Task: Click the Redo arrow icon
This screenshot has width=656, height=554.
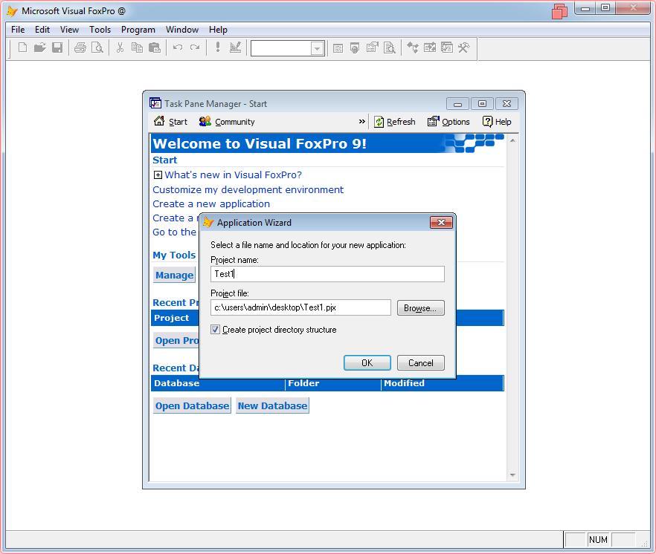Action: pos(195,48)
